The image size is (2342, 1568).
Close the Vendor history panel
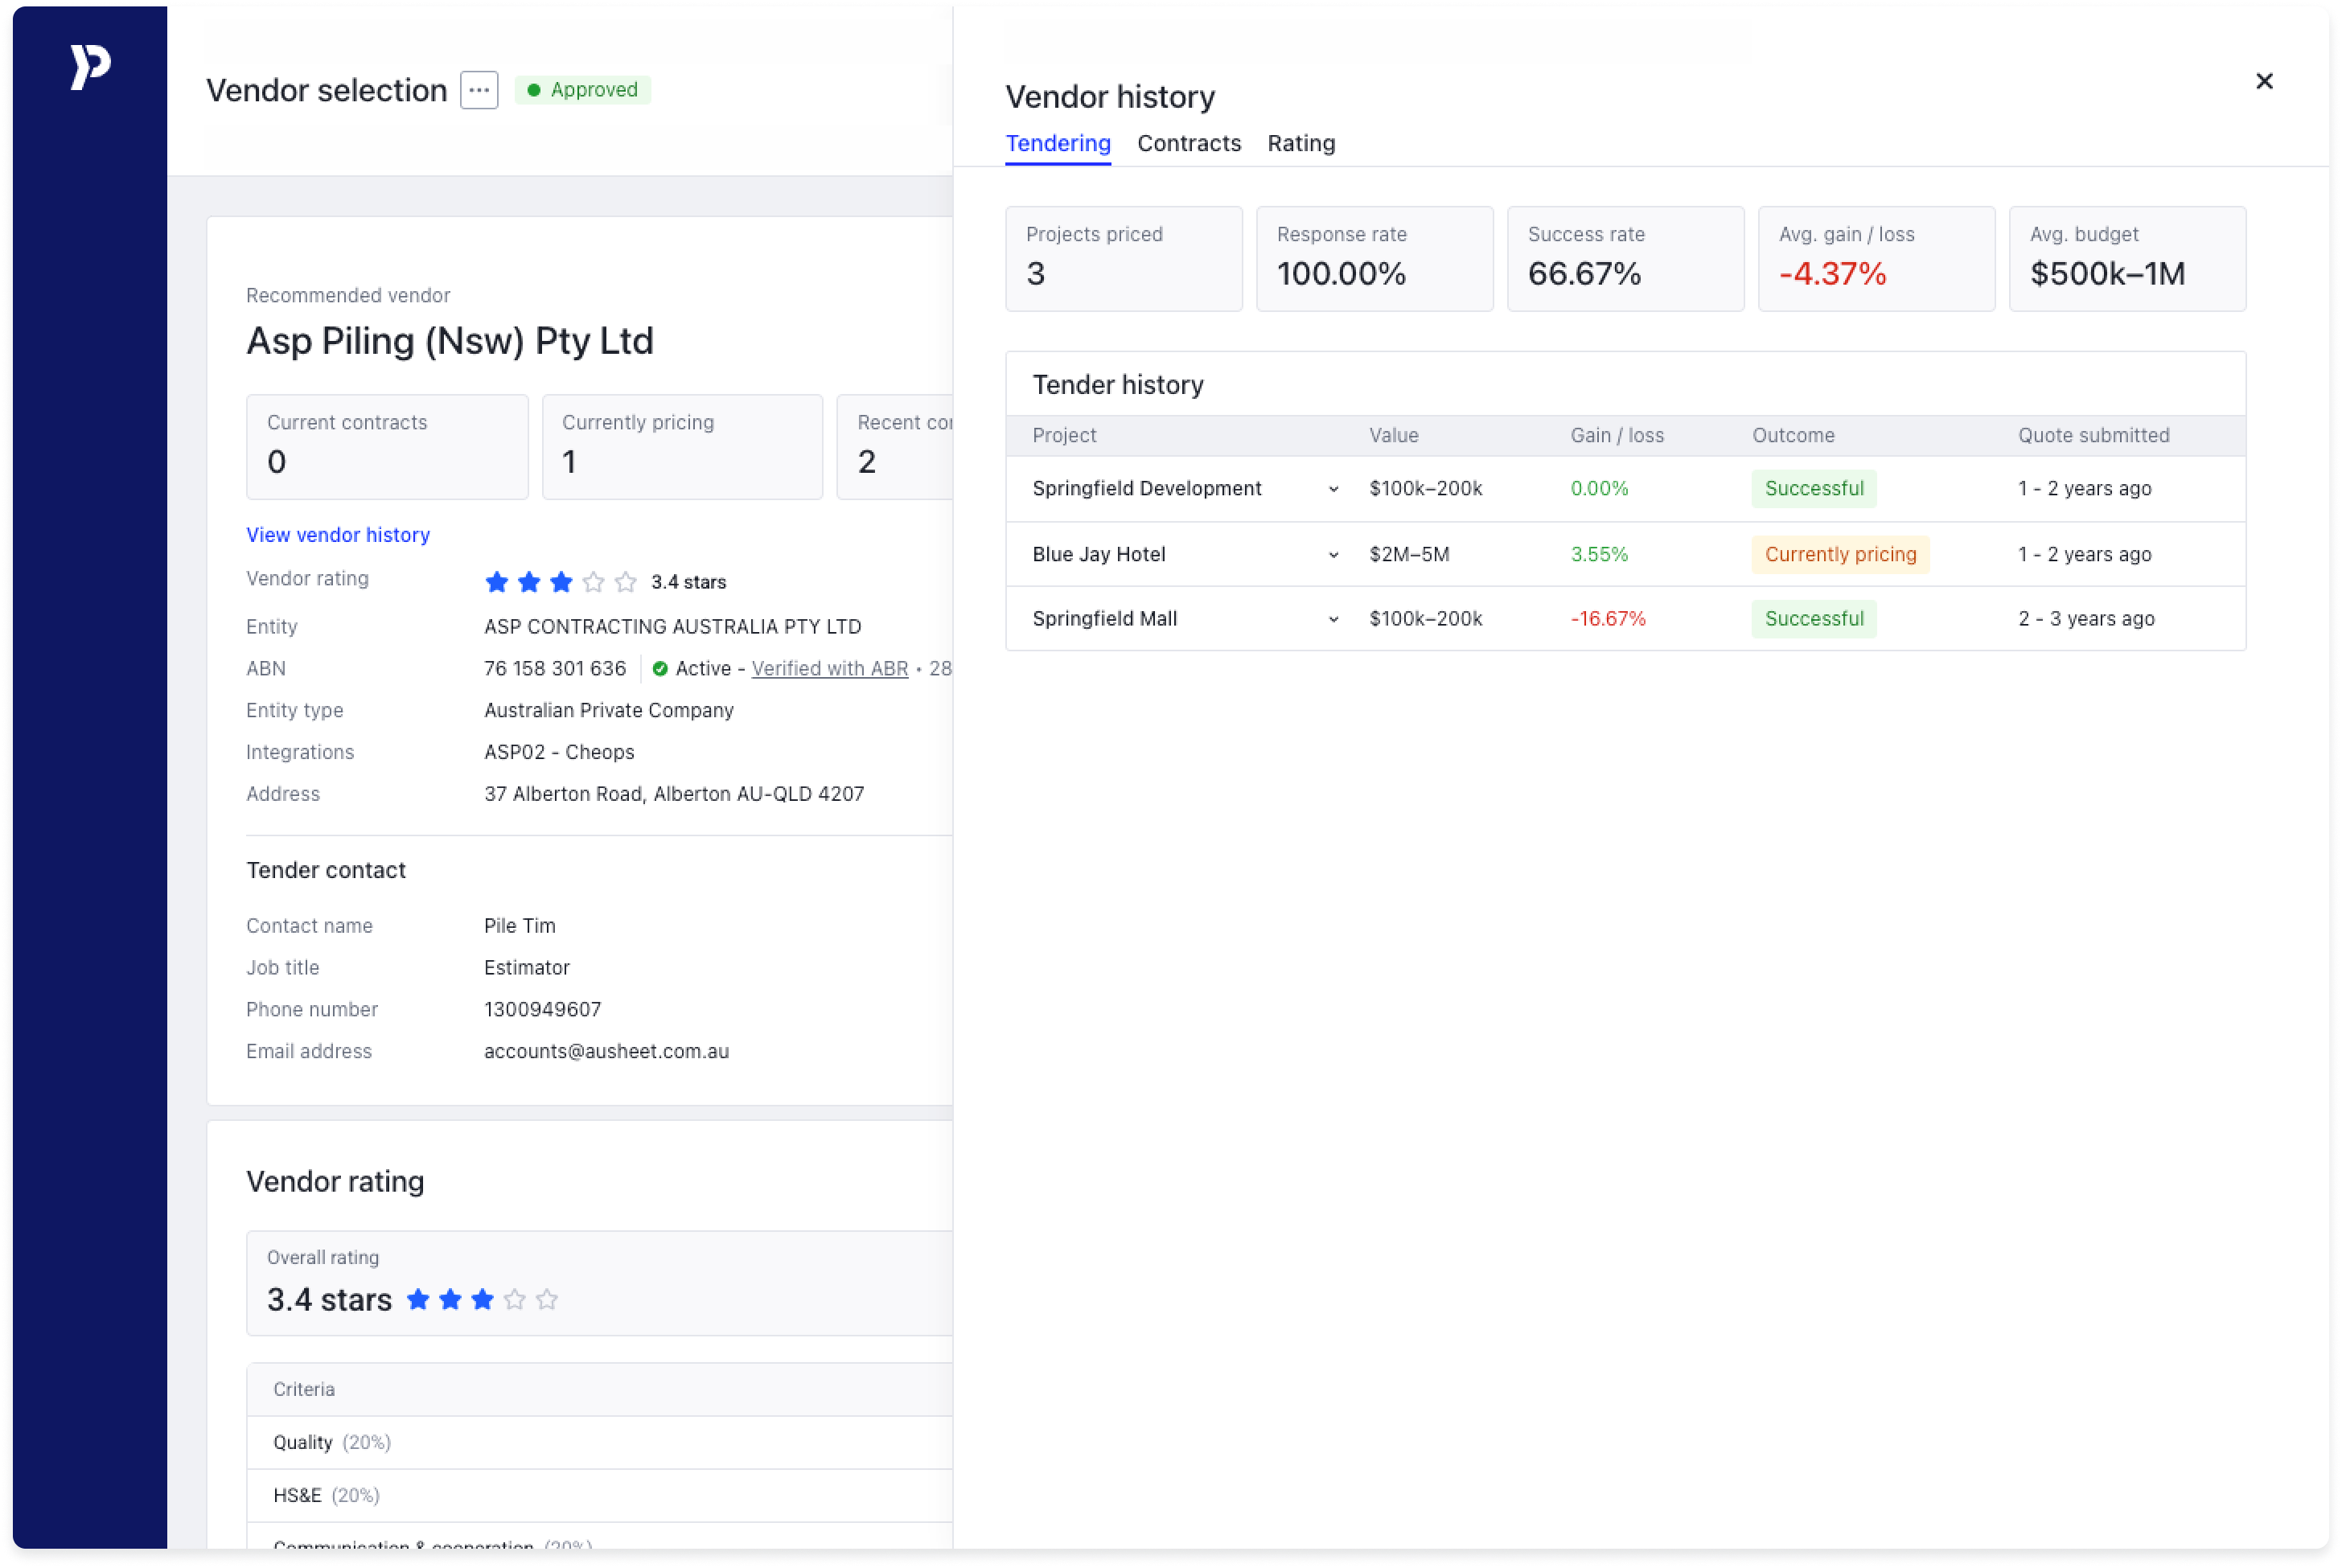point(2264,81)
